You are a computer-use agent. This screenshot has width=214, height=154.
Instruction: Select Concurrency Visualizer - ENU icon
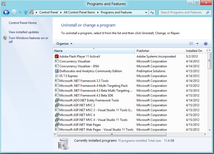pyautogui.click(x=57, y=66)
